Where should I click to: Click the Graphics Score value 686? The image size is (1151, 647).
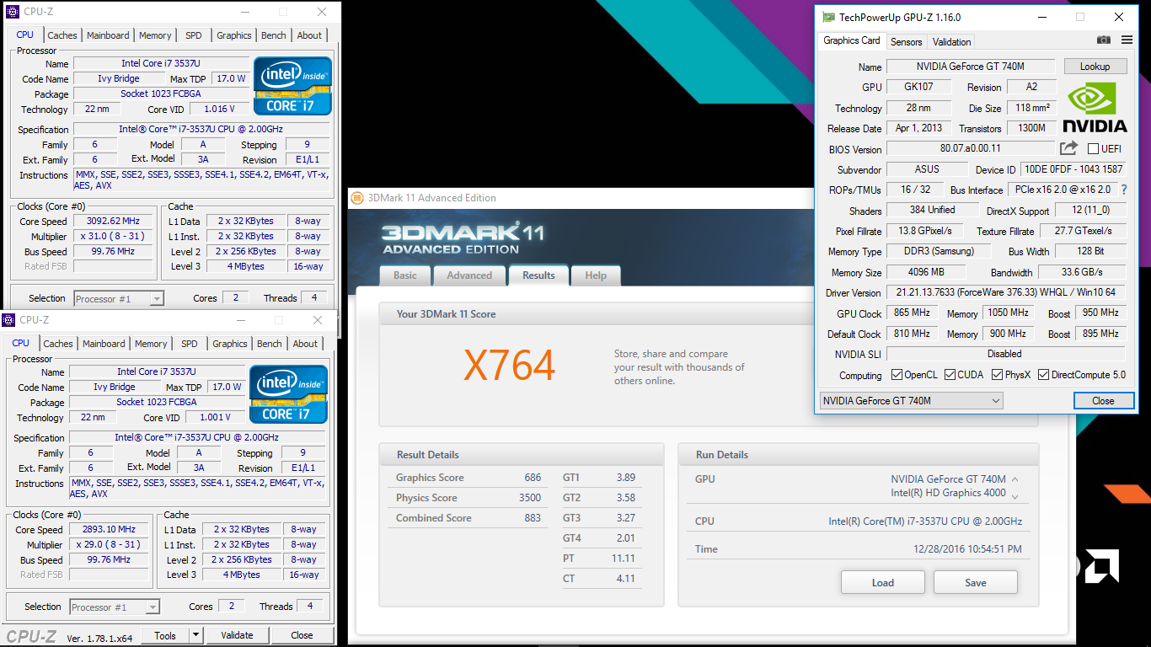click(533, 478)
